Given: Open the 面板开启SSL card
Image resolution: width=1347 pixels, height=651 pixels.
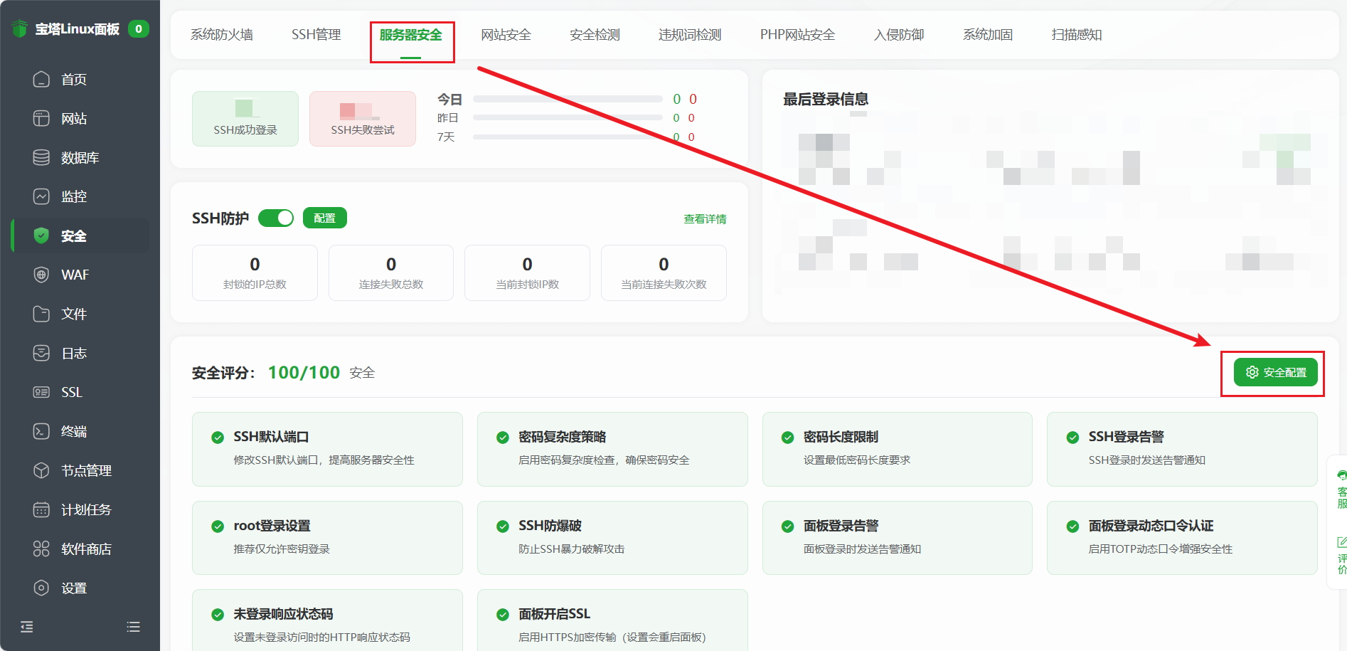Looking at the screenshot, I should (x=612, y=620).
